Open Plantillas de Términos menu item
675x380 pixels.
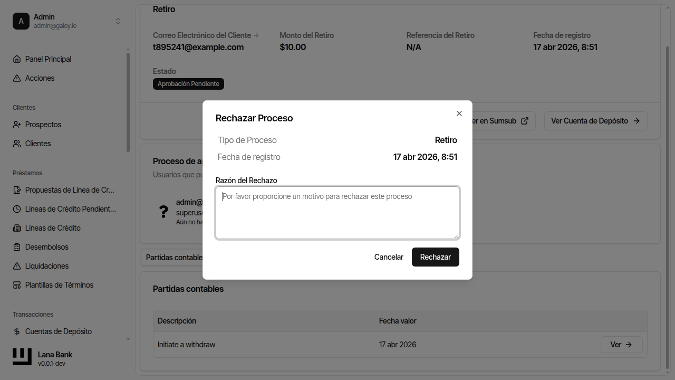tap(59, 285)
